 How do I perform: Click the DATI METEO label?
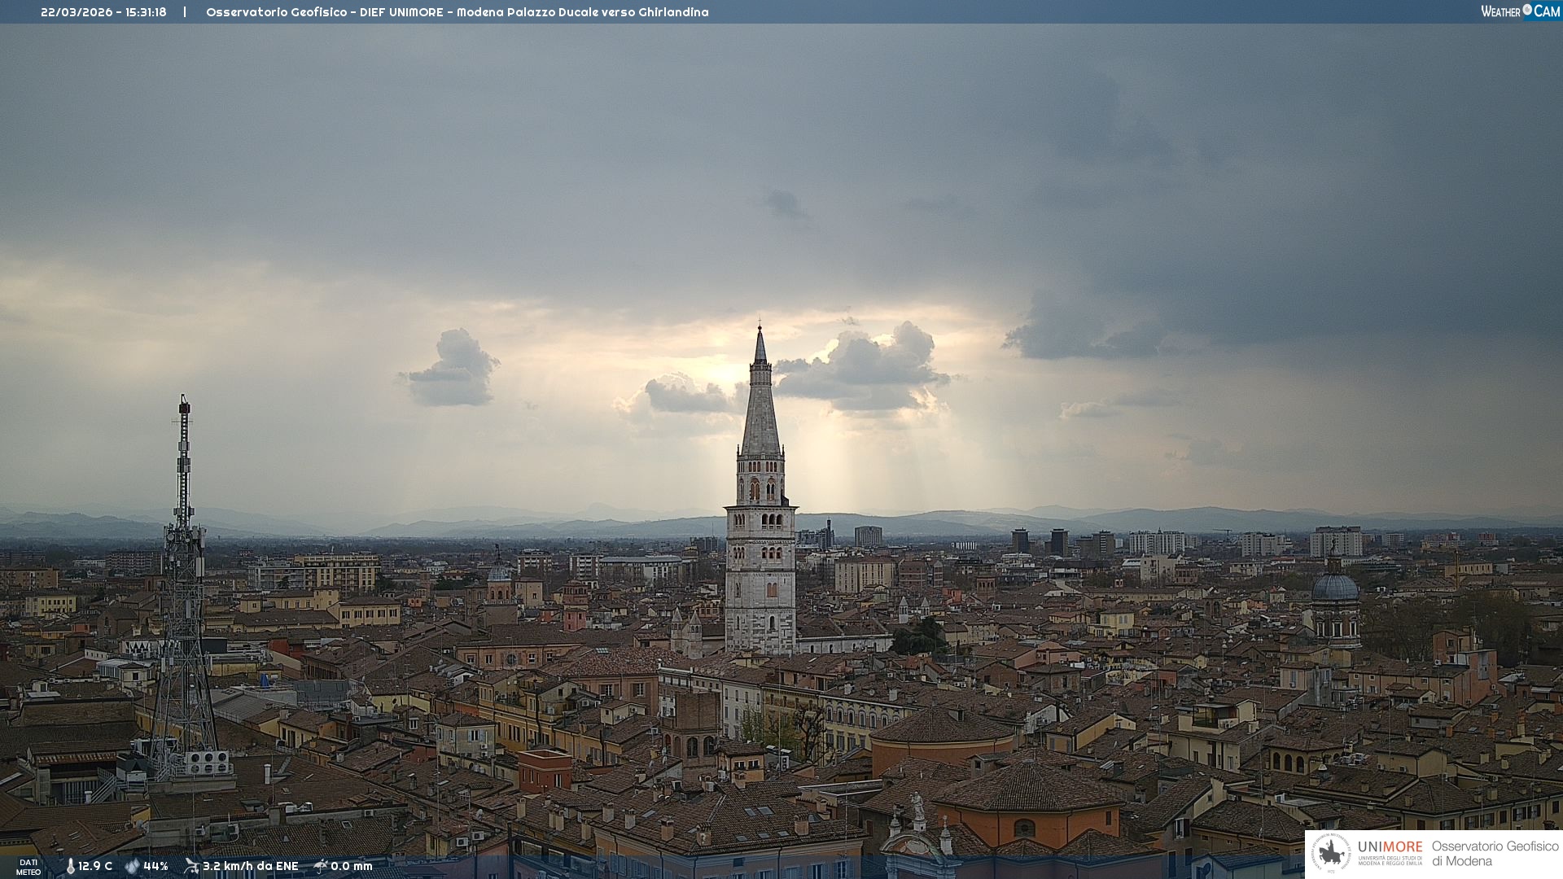coord(28,867)
